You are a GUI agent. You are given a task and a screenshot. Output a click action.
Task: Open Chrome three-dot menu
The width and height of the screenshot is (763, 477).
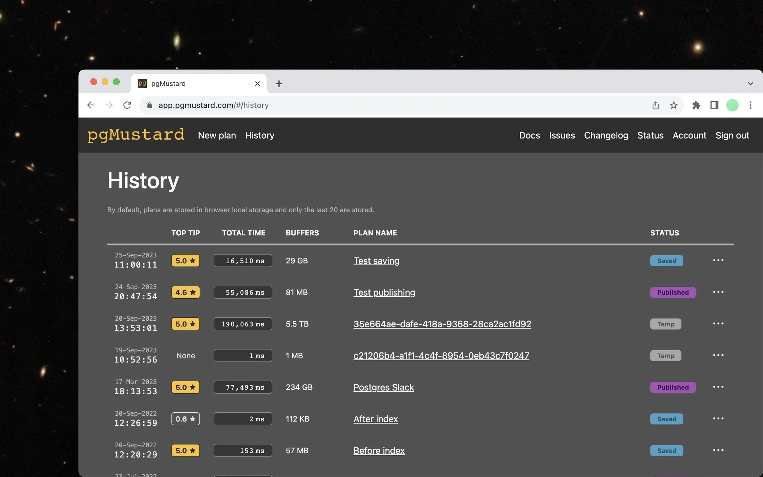750,105
